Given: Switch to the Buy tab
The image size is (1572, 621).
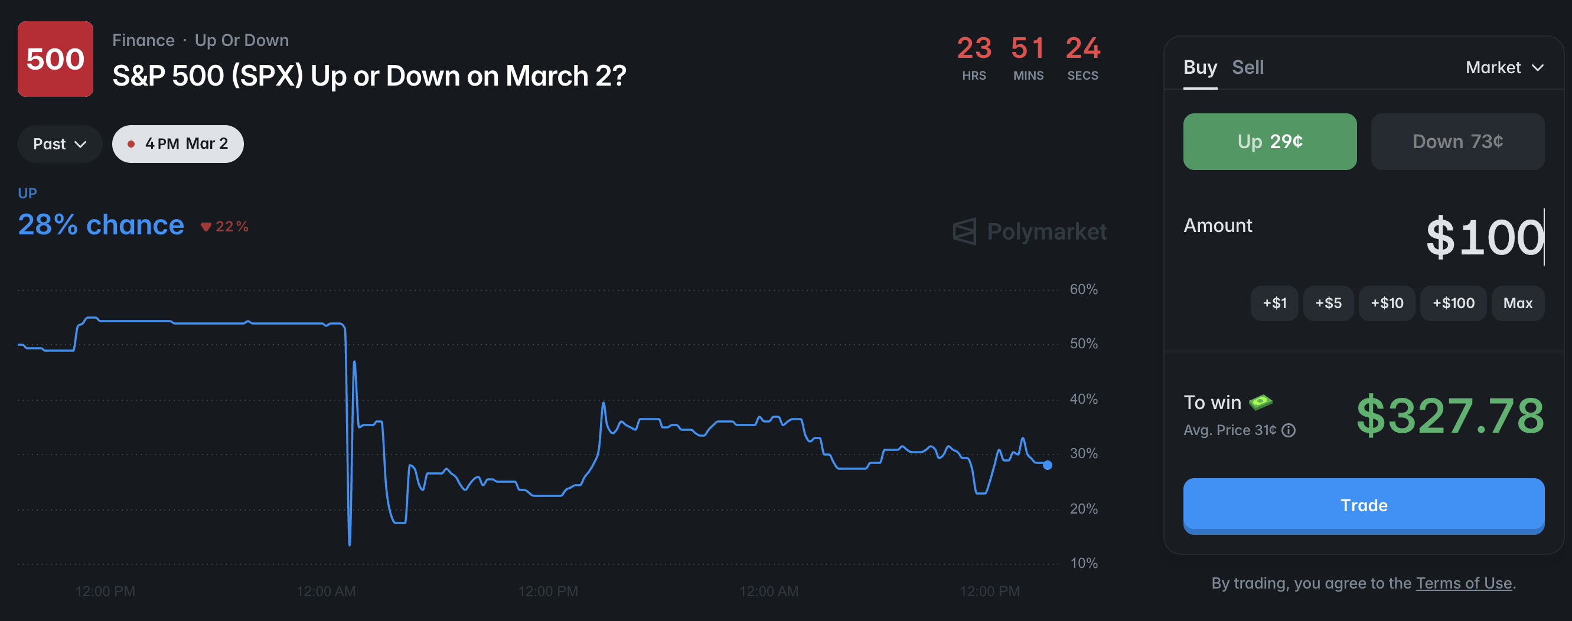Looking at the screenshot, I should 1201,67.
